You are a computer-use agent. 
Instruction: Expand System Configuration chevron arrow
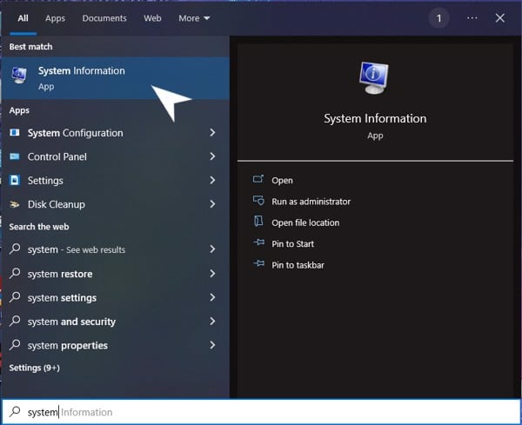tap(212, 133)
